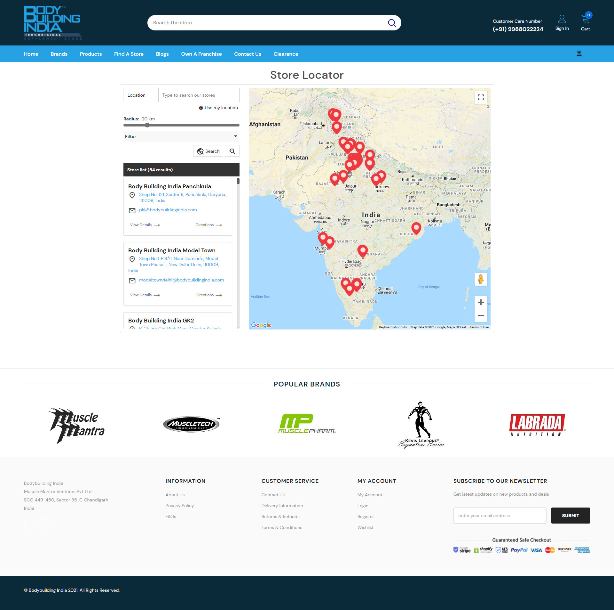614x610 pixels.
Task: Click the Panchkula store email envelope icon
Action: click(132, 211)
